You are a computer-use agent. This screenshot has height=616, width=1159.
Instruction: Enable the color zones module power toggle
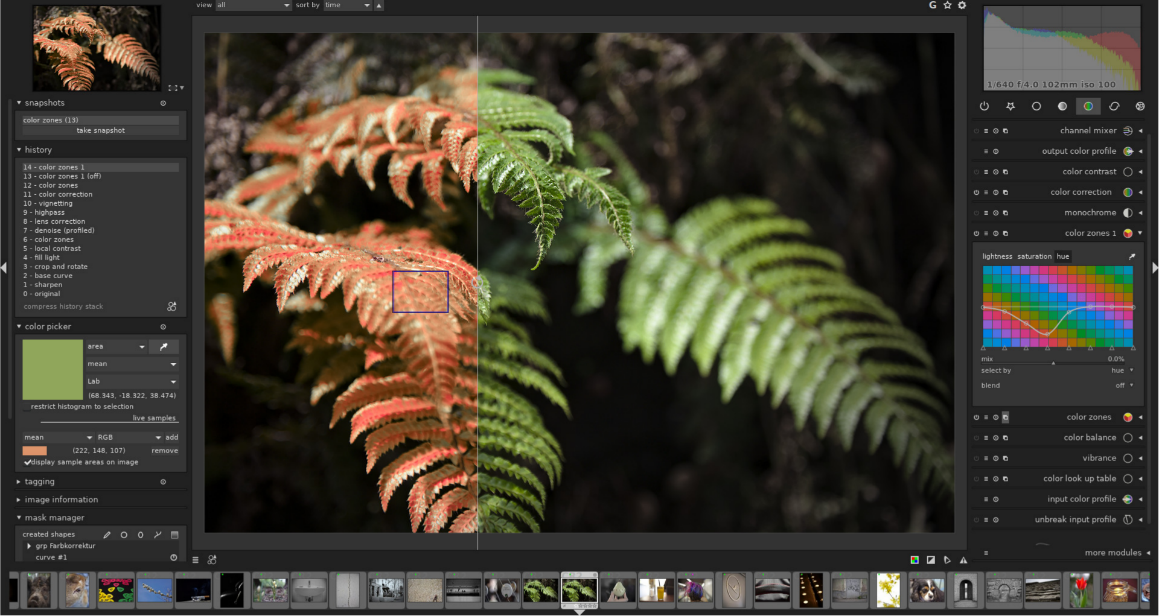tap(977, 417)
